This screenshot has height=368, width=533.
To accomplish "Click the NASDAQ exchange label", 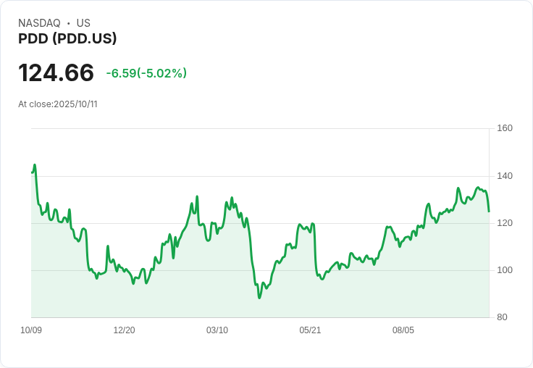I will click(39, 23).
